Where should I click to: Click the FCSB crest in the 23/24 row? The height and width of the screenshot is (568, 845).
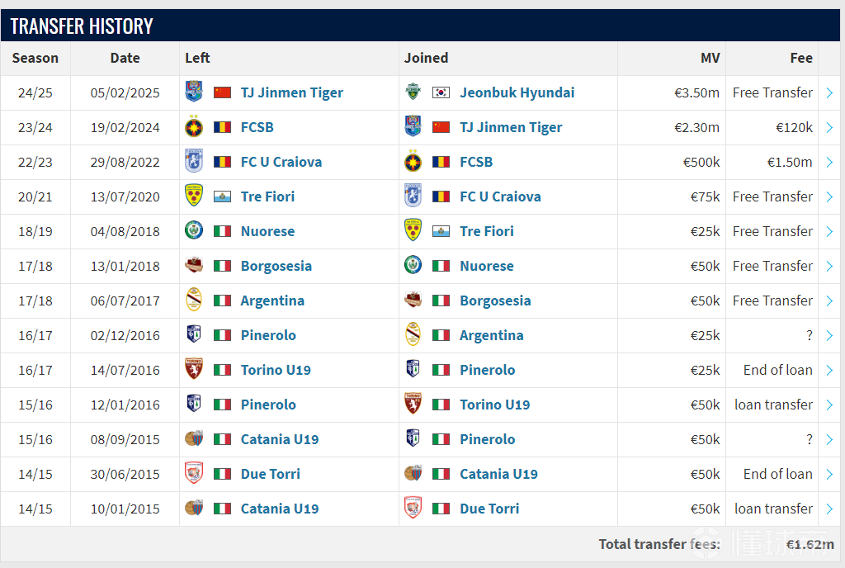(194, 127)
